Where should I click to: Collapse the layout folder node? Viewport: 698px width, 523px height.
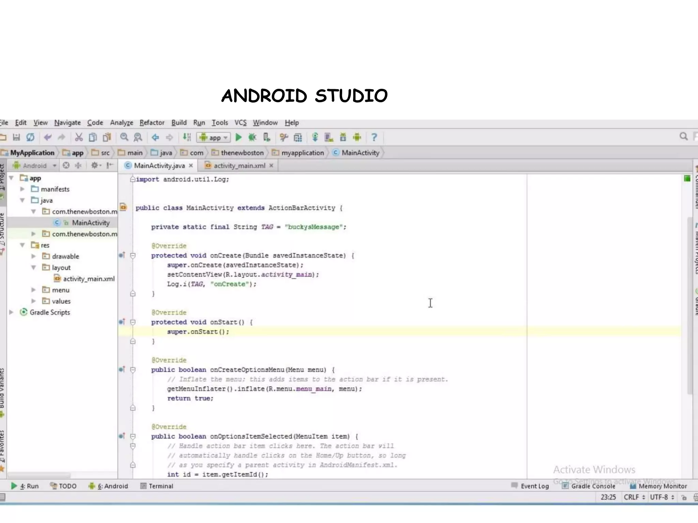(x=33, y=267)
